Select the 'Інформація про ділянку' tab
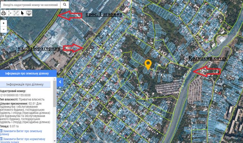This screenshot has width=243, height=143. (x=25, y=85)
